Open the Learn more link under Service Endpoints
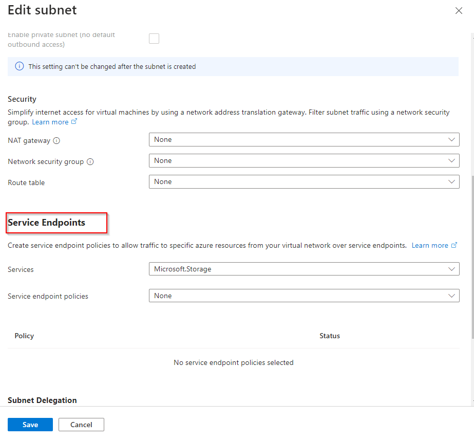Screen dimensions: 474x440 click(430, 245)
